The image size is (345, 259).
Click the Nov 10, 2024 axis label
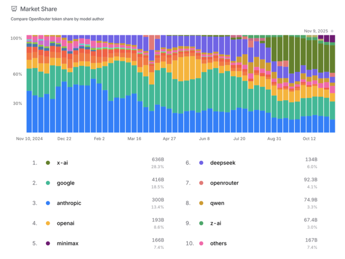[x=29, y=139]
